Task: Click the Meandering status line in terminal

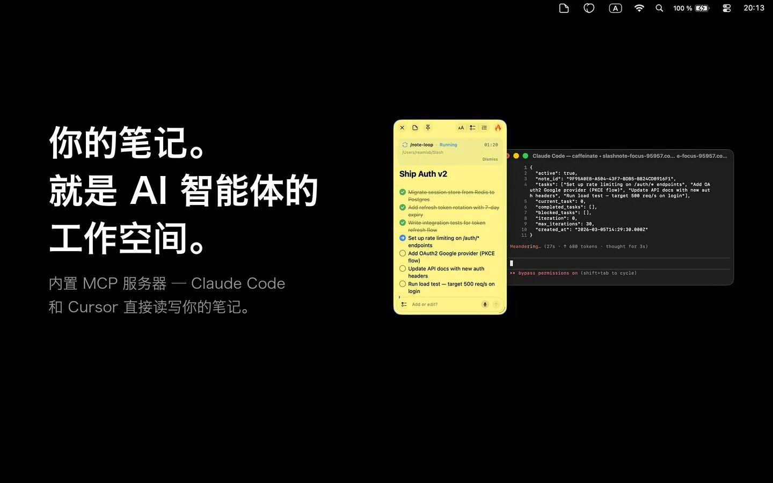Action: coord(579,246)
